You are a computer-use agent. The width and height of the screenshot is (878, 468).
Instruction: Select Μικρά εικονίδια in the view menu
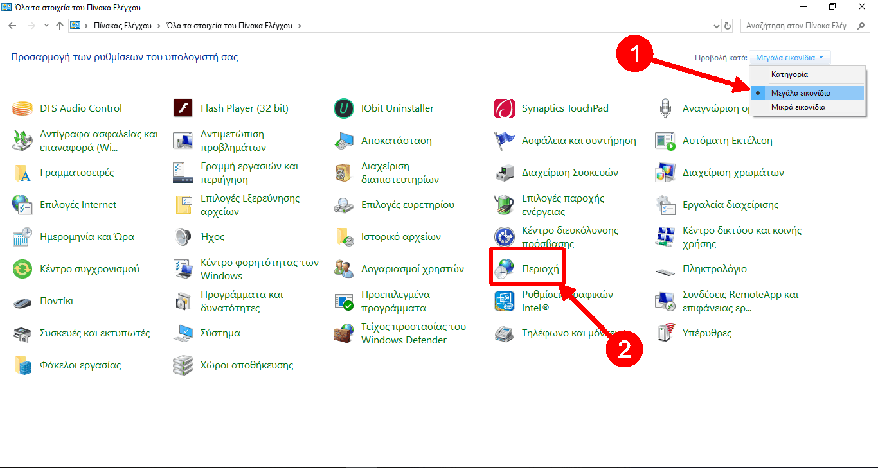[798, 107]
